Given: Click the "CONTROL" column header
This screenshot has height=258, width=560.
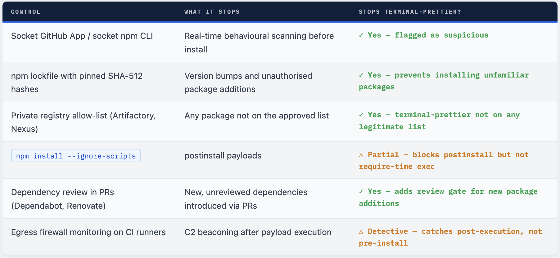Looking at the screenshot, I should pos(25,12).
